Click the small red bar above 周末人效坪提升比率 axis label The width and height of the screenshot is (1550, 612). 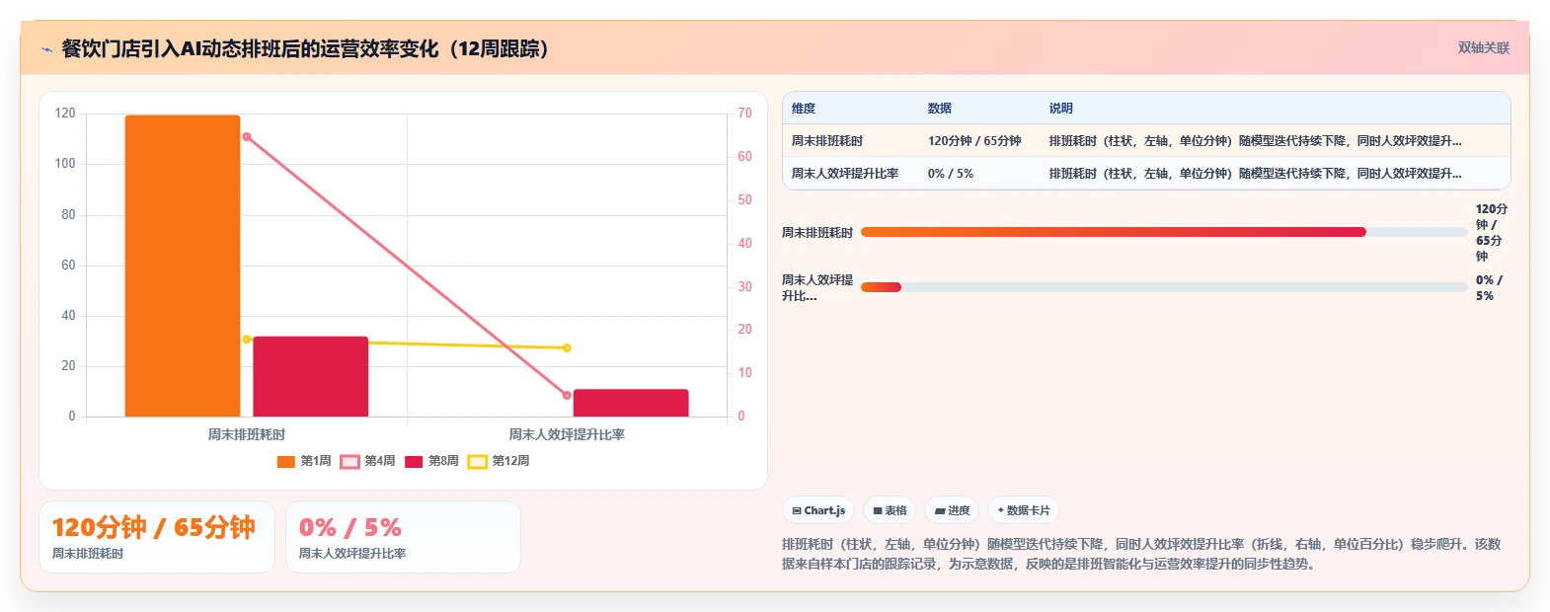tap(631, 403)
